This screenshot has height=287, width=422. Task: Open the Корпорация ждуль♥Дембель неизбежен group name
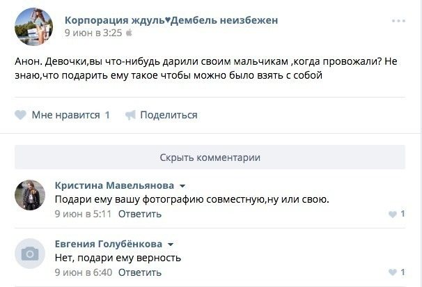[171, 20]
